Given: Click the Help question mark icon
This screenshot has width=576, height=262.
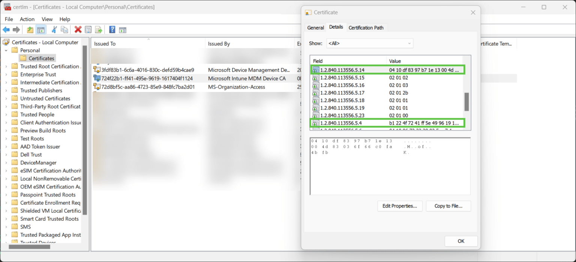Looking at the screenshot, I should click(112, 29).
